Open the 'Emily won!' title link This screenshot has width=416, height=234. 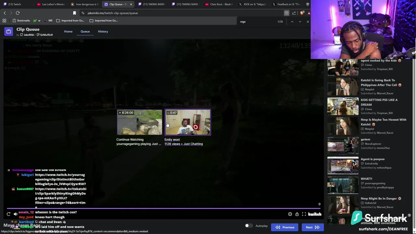click(x=172, y=139)
